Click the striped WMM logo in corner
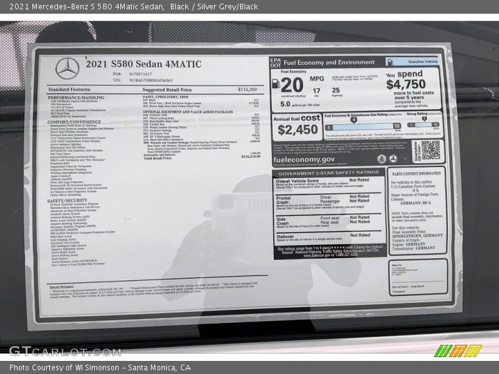Image resolution: width=499 pixels, height=374 pixels. pyautogui.click(x=458, y=350)
